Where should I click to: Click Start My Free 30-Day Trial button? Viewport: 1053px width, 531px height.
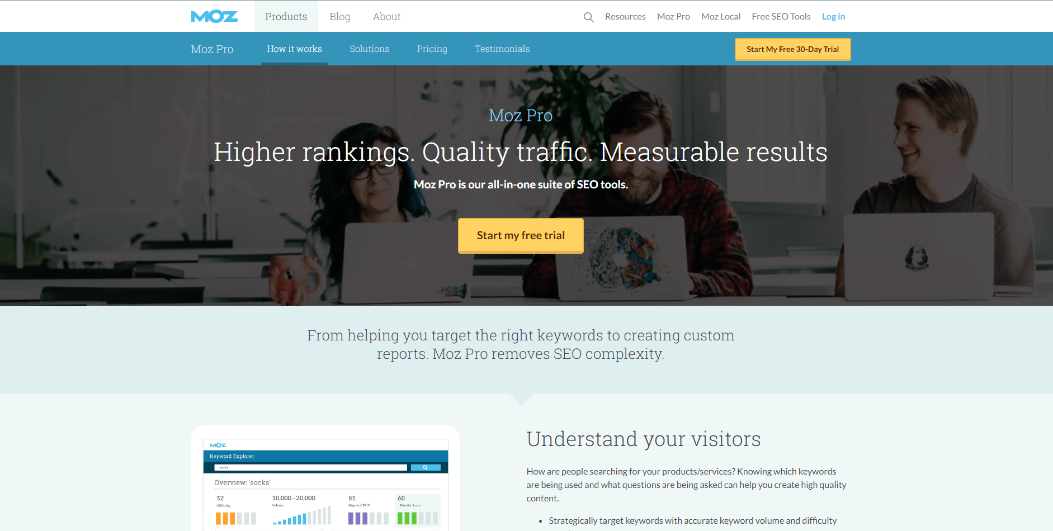pyautogui.click(x=793, y=49)
